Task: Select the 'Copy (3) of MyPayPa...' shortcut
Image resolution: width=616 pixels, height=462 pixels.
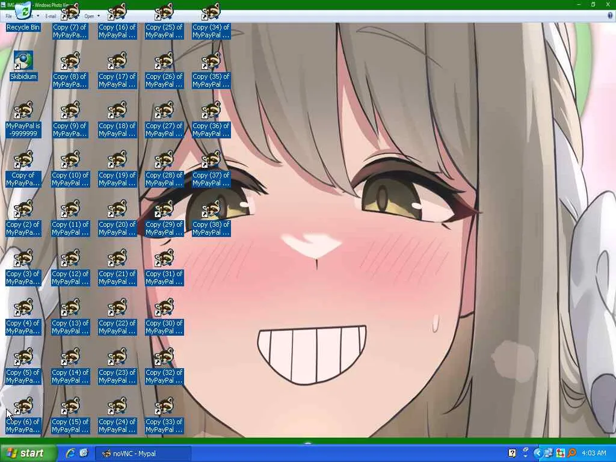Action: click(x=23, y=268)
